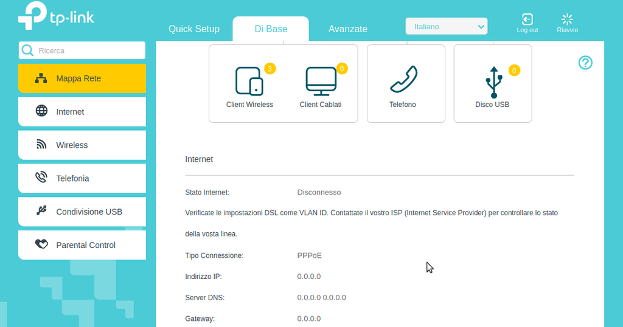
Task: Open Telefonia section in sidebar
Action: (82, 179)
